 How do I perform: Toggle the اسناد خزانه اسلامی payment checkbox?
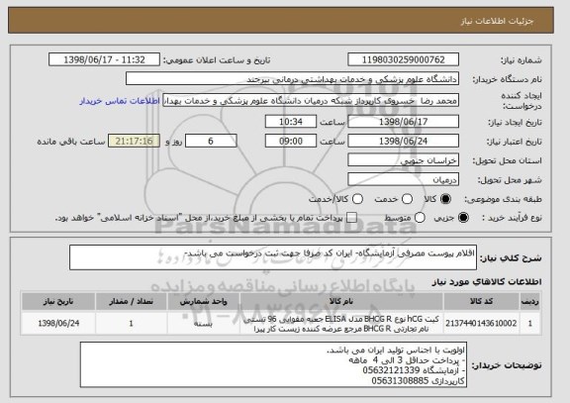click(x=351, y=218)
